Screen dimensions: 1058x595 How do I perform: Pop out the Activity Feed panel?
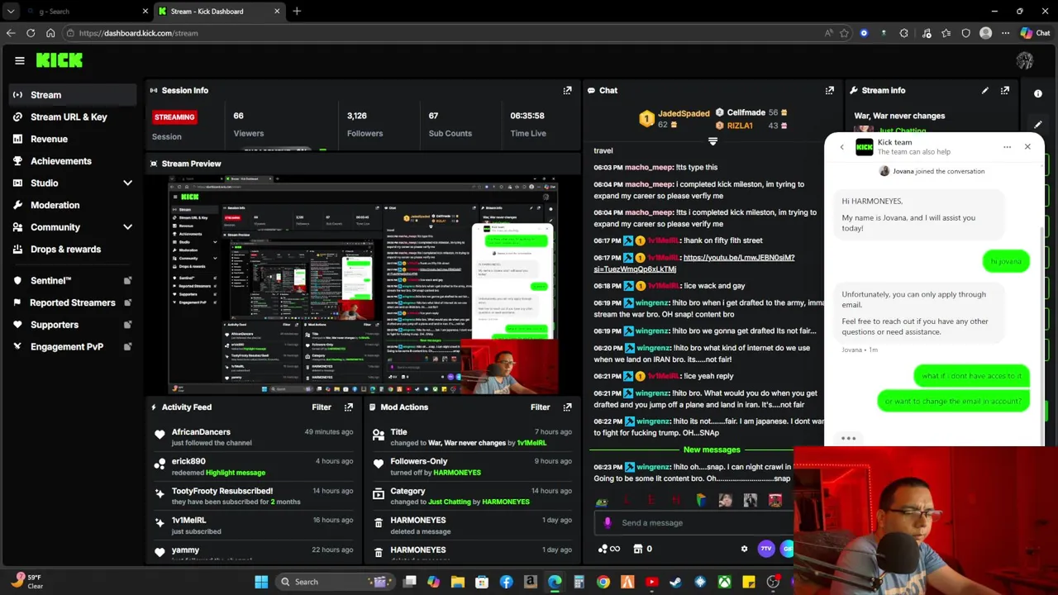[x=348, y=407]
